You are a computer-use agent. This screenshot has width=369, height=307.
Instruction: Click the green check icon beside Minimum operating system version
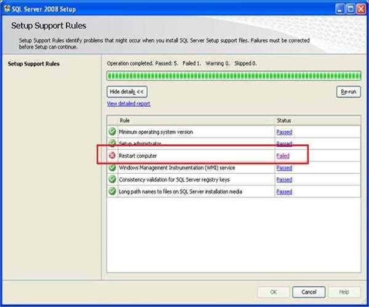pyautogui.click(x=112, y=131)
